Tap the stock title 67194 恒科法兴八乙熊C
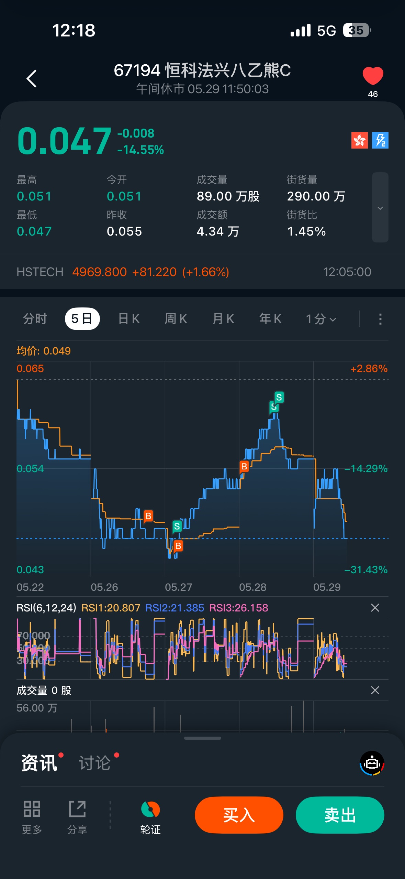 point(202,70)
